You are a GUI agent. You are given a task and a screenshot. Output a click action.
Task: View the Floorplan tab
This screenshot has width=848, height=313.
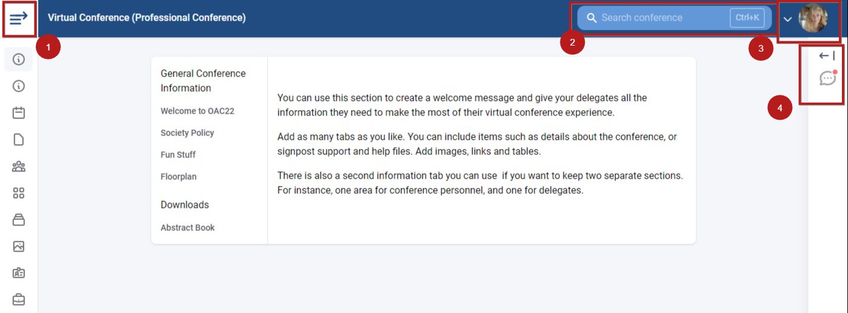click(179, 177)
